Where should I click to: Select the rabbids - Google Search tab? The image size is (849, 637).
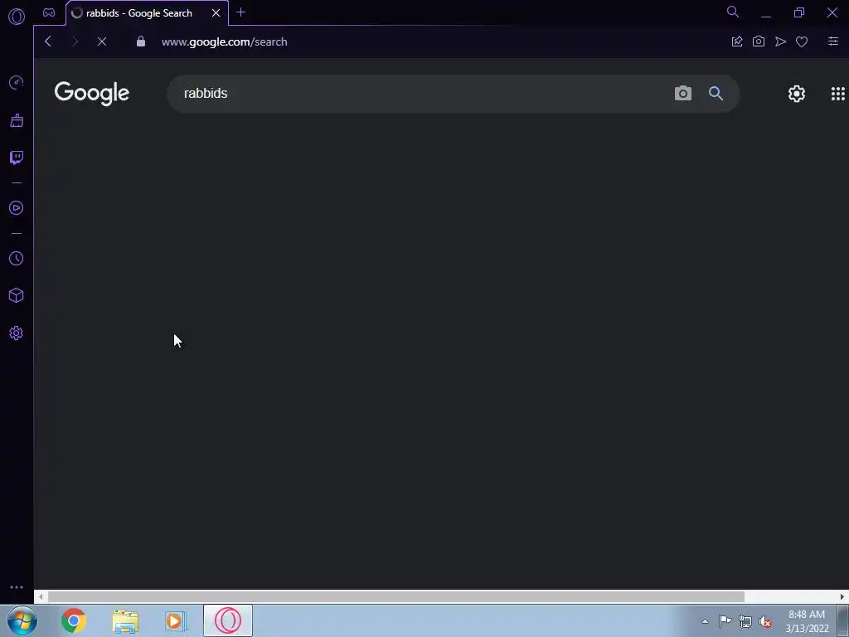coord(138,13)
